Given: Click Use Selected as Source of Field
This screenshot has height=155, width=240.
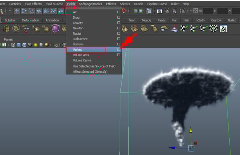Looking at the screenshot, I should pyautogui.click(x=94, y=66).
